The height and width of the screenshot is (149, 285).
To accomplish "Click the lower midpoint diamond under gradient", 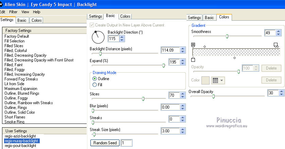I will [x=234, y=58].
